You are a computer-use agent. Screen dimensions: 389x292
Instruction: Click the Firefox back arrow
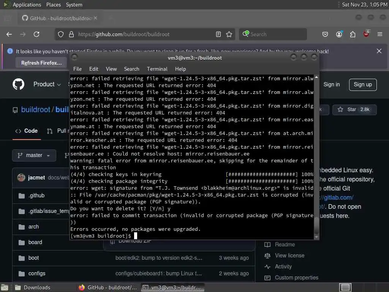coord(9,34)
